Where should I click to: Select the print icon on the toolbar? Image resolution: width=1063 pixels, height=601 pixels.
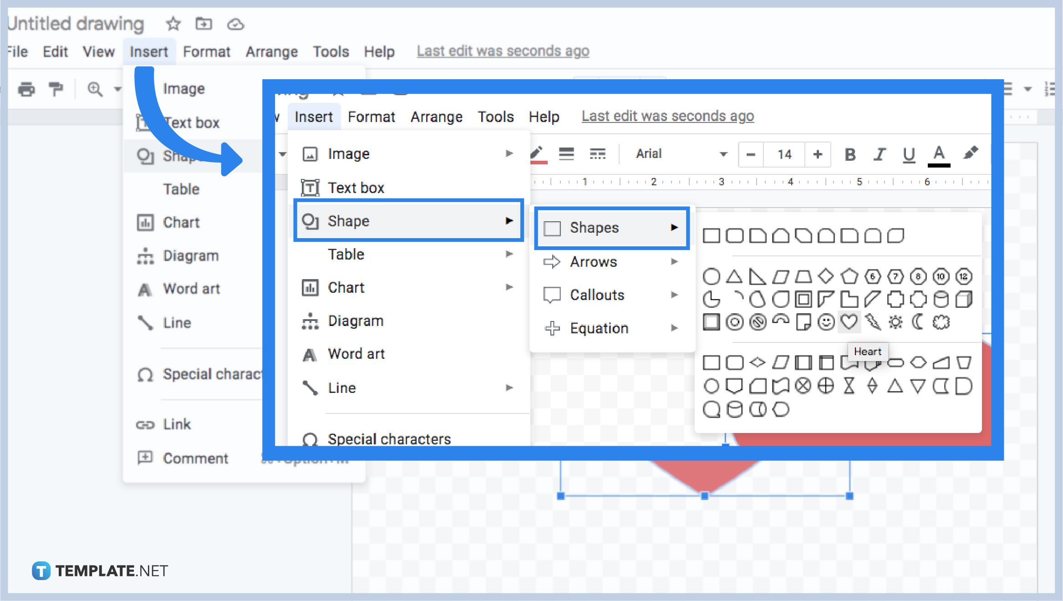[x=26, y=89]
